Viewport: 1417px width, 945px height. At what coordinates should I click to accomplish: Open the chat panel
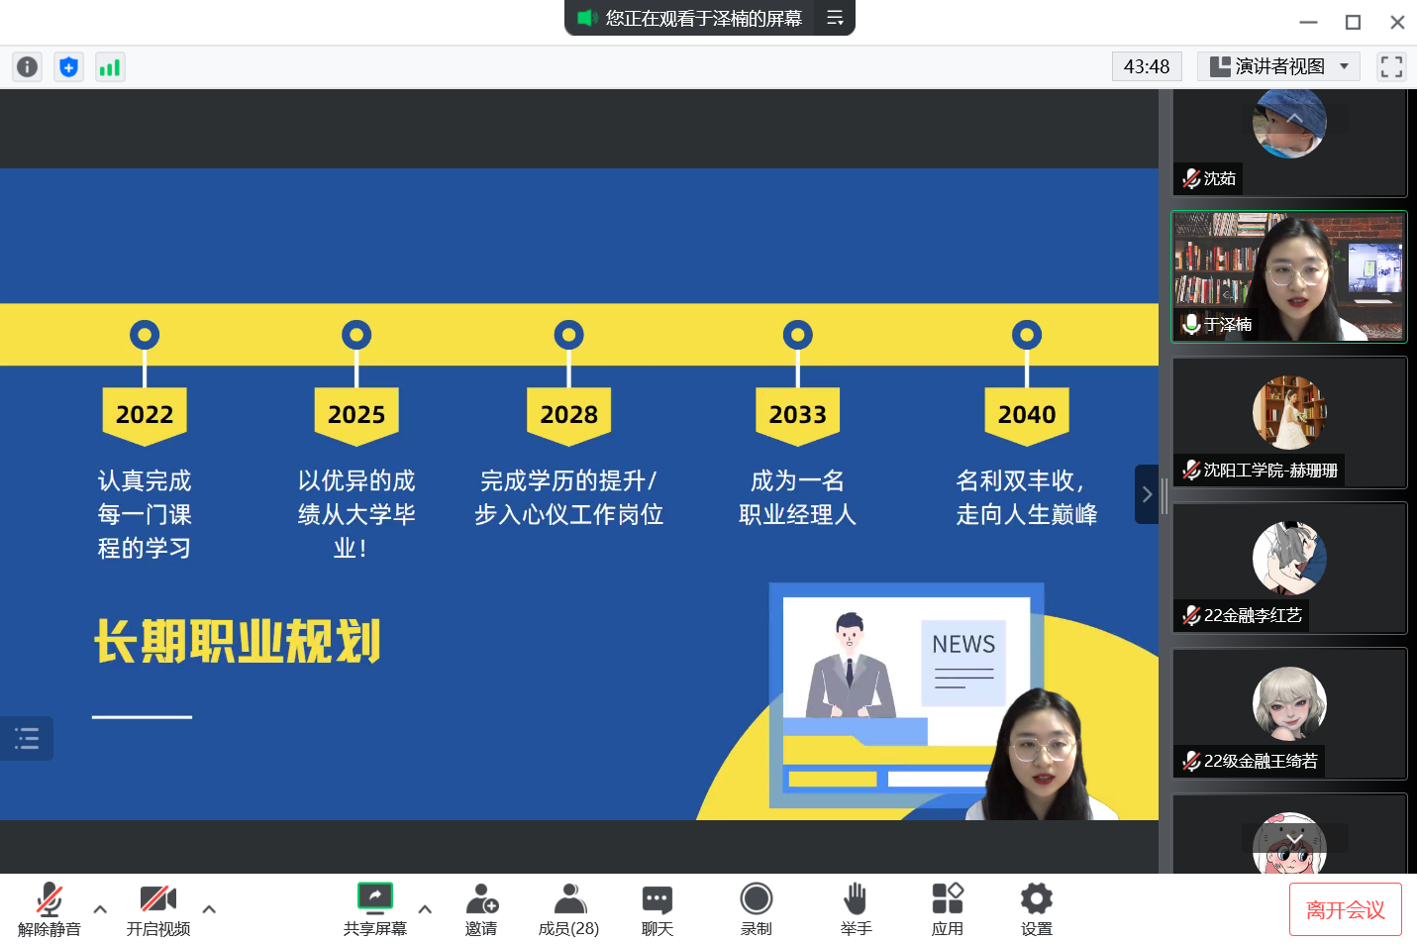click(x=658, y=909)
